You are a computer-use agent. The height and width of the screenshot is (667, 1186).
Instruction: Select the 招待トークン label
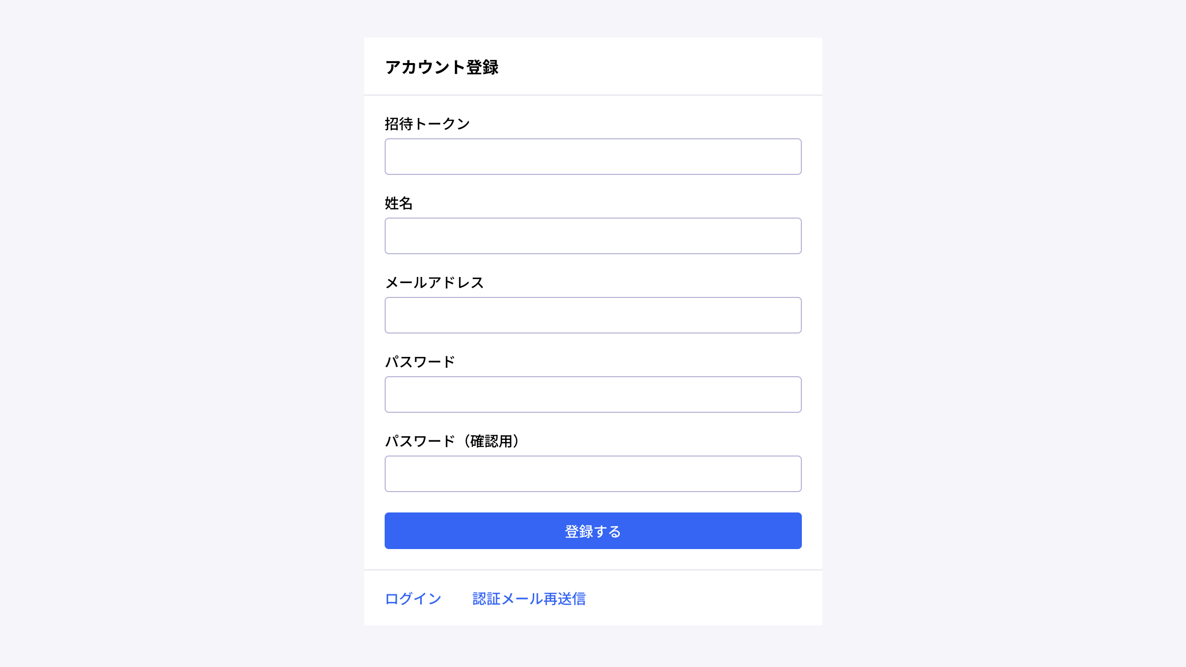(x=427, y=123)
